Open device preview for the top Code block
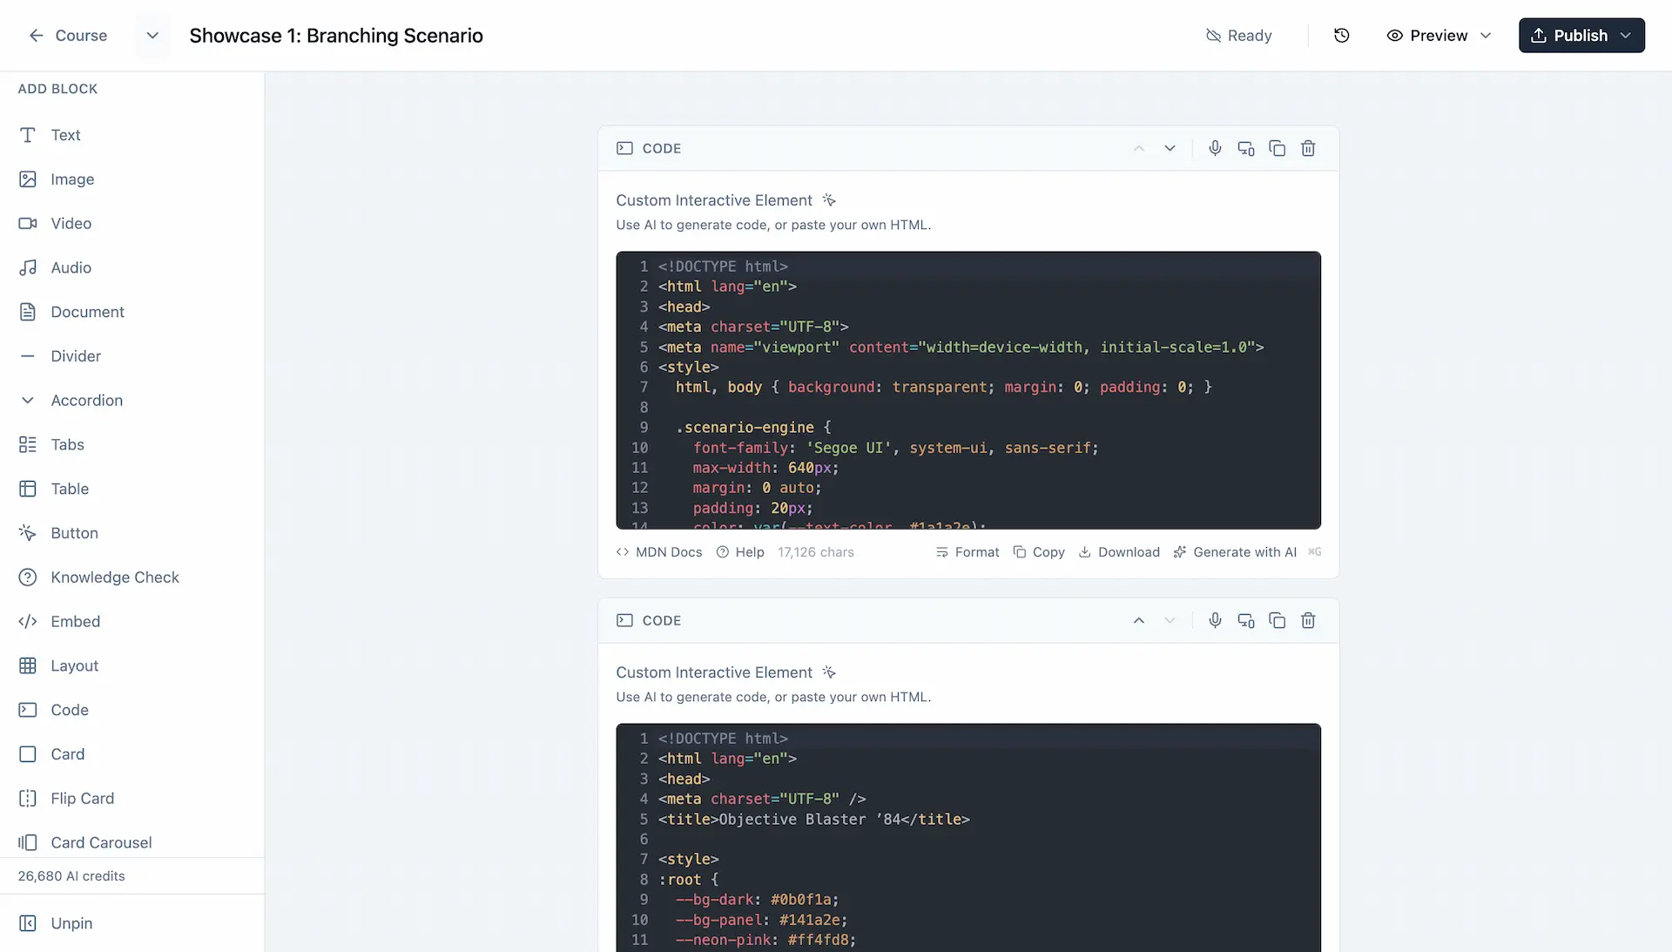The width and height of the screenshot is (1672, 952). tap(1245, 148)
